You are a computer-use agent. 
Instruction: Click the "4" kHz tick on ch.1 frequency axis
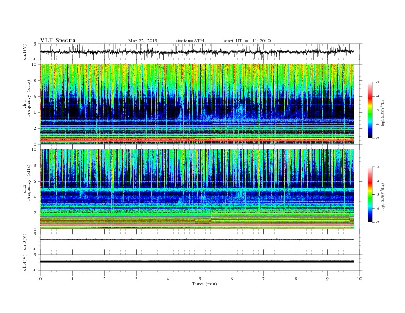tap(36, 113)
